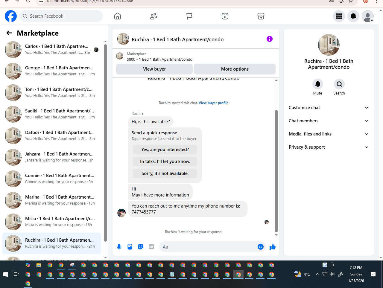383x288 pixels.
Task: Click the Facebook logo icon
Action: click(11, 16)
